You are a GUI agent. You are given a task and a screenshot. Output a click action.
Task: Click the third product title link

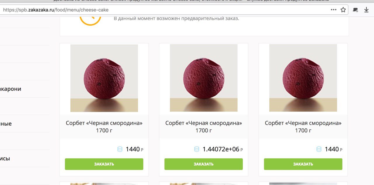click(x=303, y=123)
